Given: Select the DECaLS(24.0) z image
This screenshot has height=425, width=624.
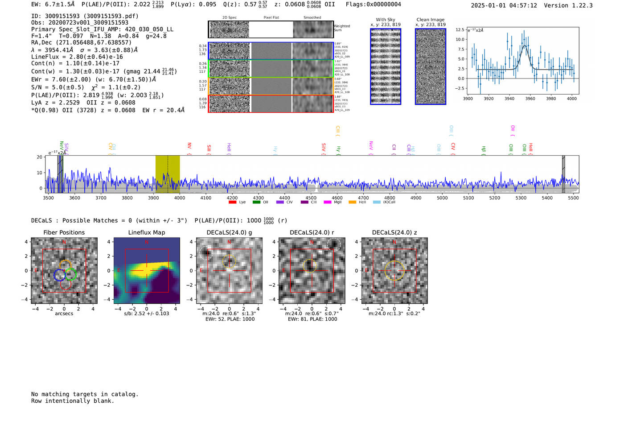Looking at the screenshot, I should (x=394, y=270).
